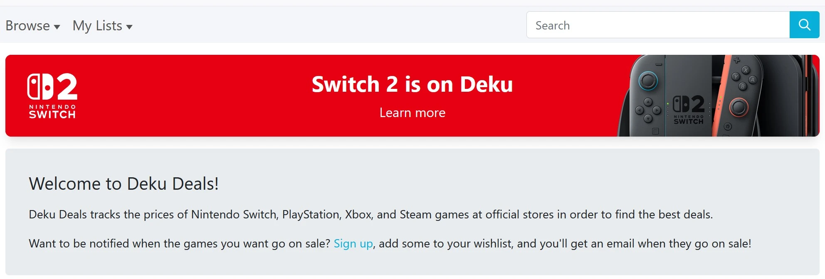Select the Welcome to Deku Deals heading
This screenshot has width=825, height=279.
pyautogui.click(x=124, y=184)
